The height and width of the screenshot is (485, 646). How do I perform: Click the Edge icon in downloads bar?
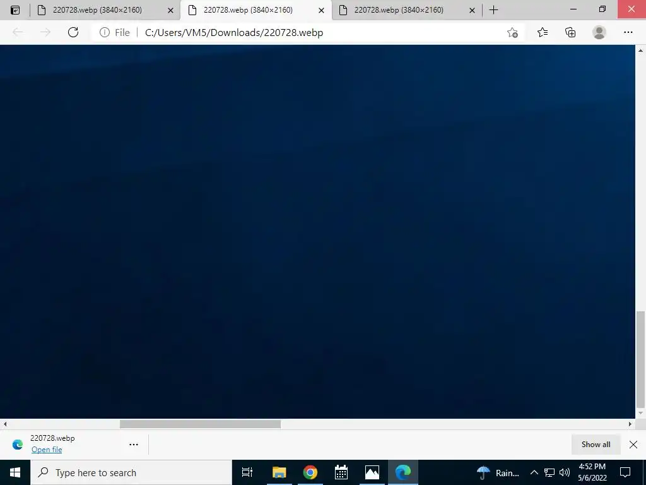(x=18, y=445)
